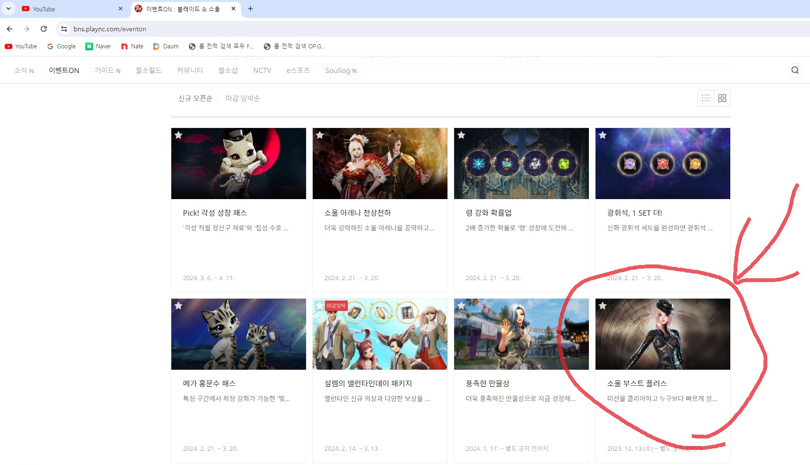Screen dimensions: 810x465
Task: Toggle favorite star on 메가 홍문수 패스 card
Action: click(x=178, y=306)
